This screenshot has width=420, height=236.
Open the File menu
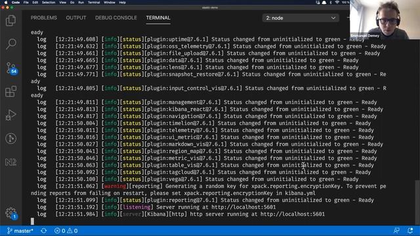coord(26,3)
